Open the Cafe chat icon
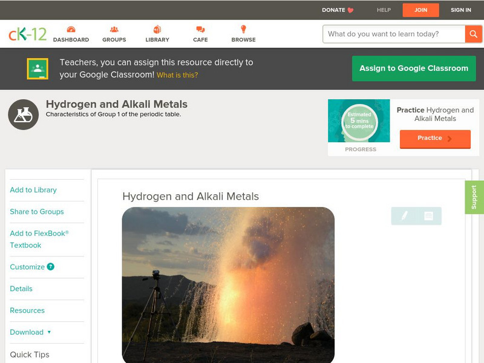The image size is (484, 363). point(200,30)
